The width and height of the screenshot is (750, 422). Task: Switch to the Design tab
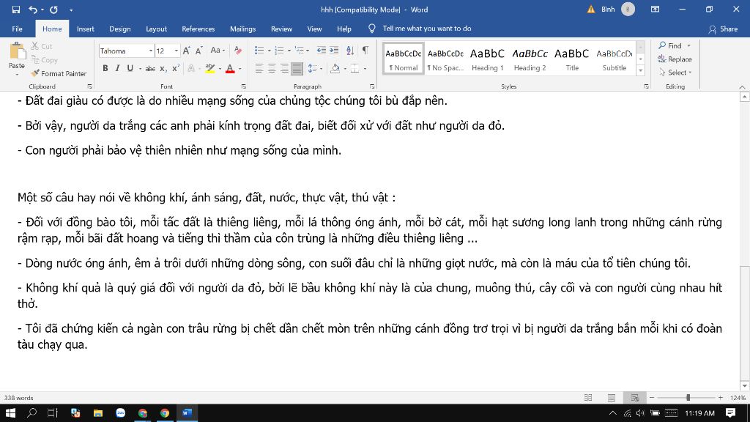click(119, 29)
